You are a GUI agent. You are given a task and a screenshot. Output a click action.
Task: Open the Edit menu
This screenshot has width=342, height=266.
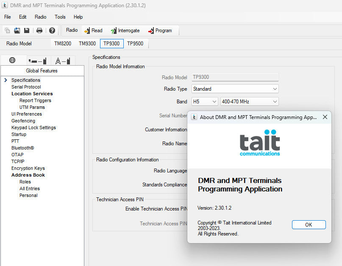(x=23, y=17)
